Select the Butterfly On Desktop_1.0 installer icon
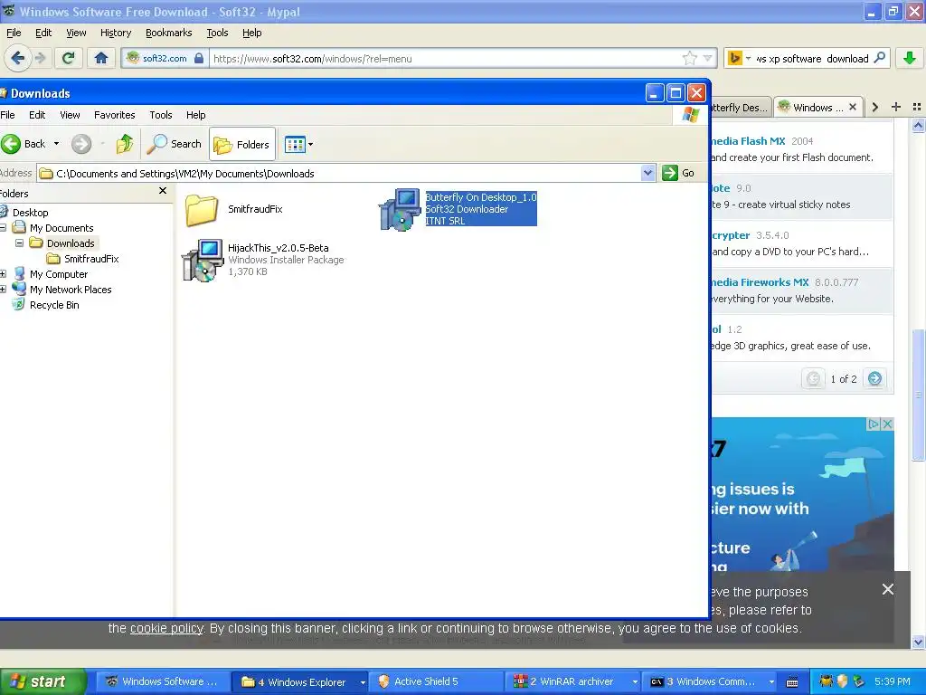 (400, 210)
